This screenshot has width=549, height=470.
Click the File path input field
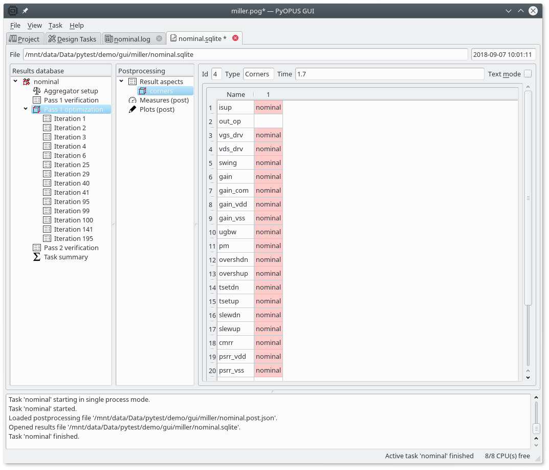[246, 54]
